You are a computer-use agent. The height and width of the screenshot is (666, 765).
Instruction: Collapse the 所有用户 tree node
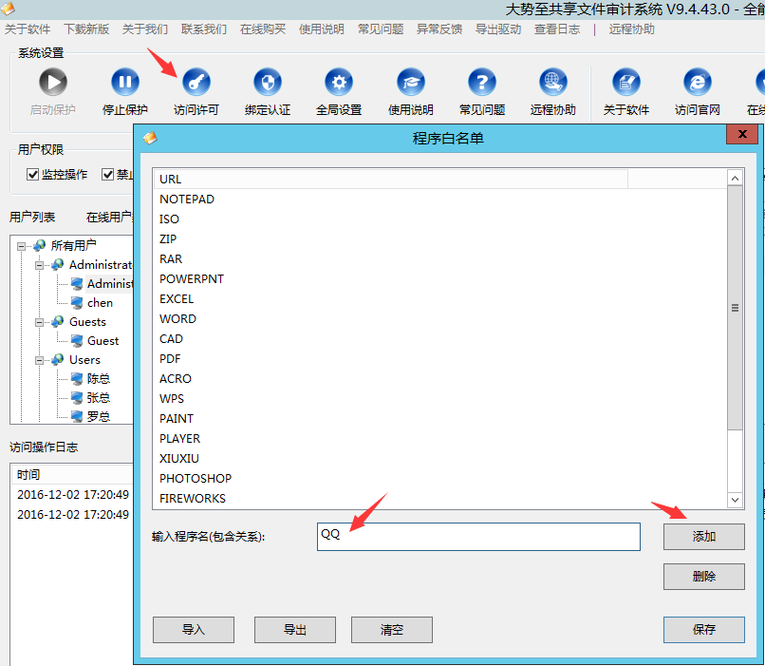[x=22, y=246]
